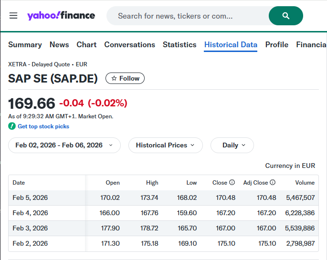Screen dimensions: 327x260
Task: View the Statistics tab
Action: (179, 44)
